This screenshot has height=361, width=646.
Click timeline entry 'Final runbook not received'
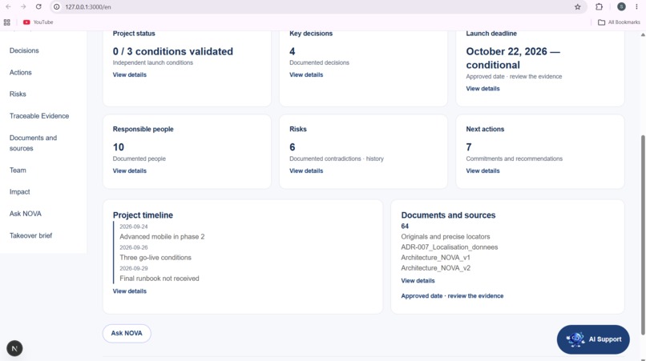(x=159, y=279)
